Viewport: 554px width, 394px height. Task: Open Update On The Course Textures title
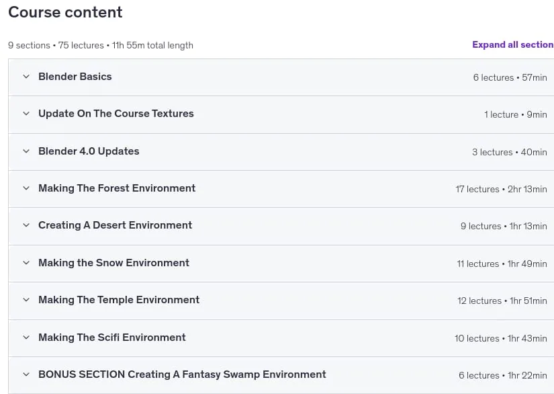(116, 114)
